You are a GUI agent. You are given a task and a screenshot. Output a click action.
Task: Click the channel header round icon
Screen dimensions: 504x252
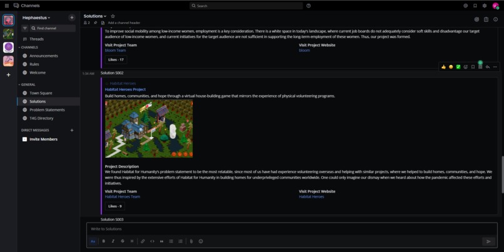coord(476,19)
